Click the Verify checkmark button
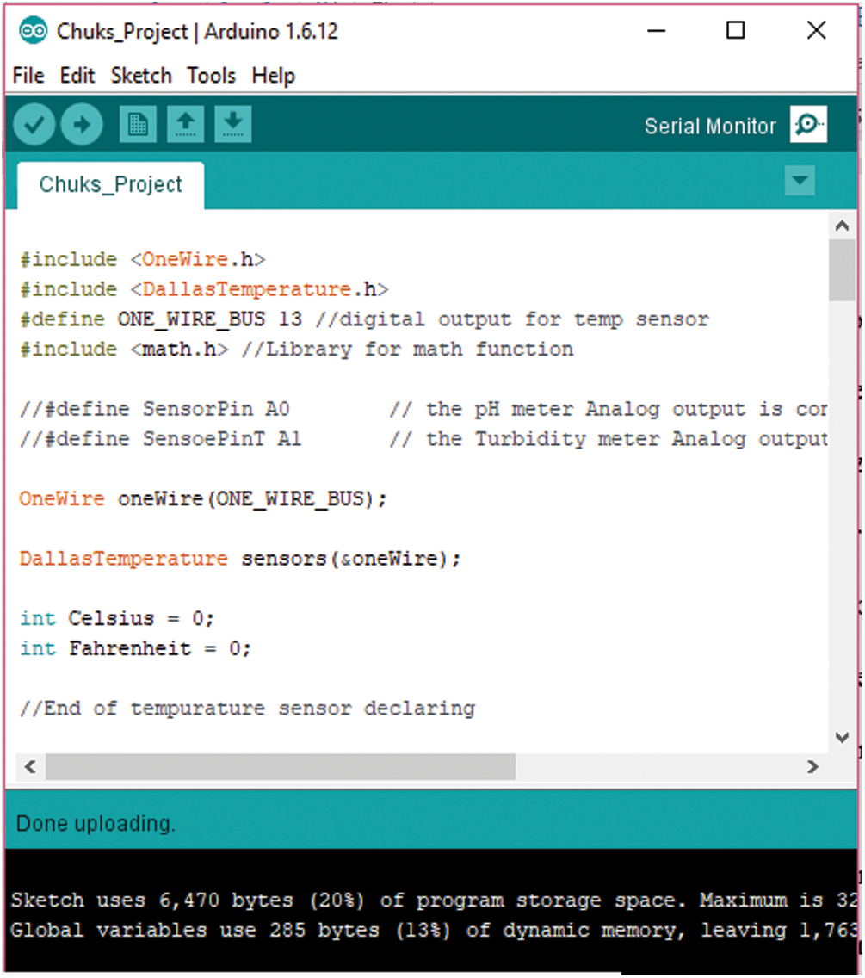 click(x=34, y=126)
